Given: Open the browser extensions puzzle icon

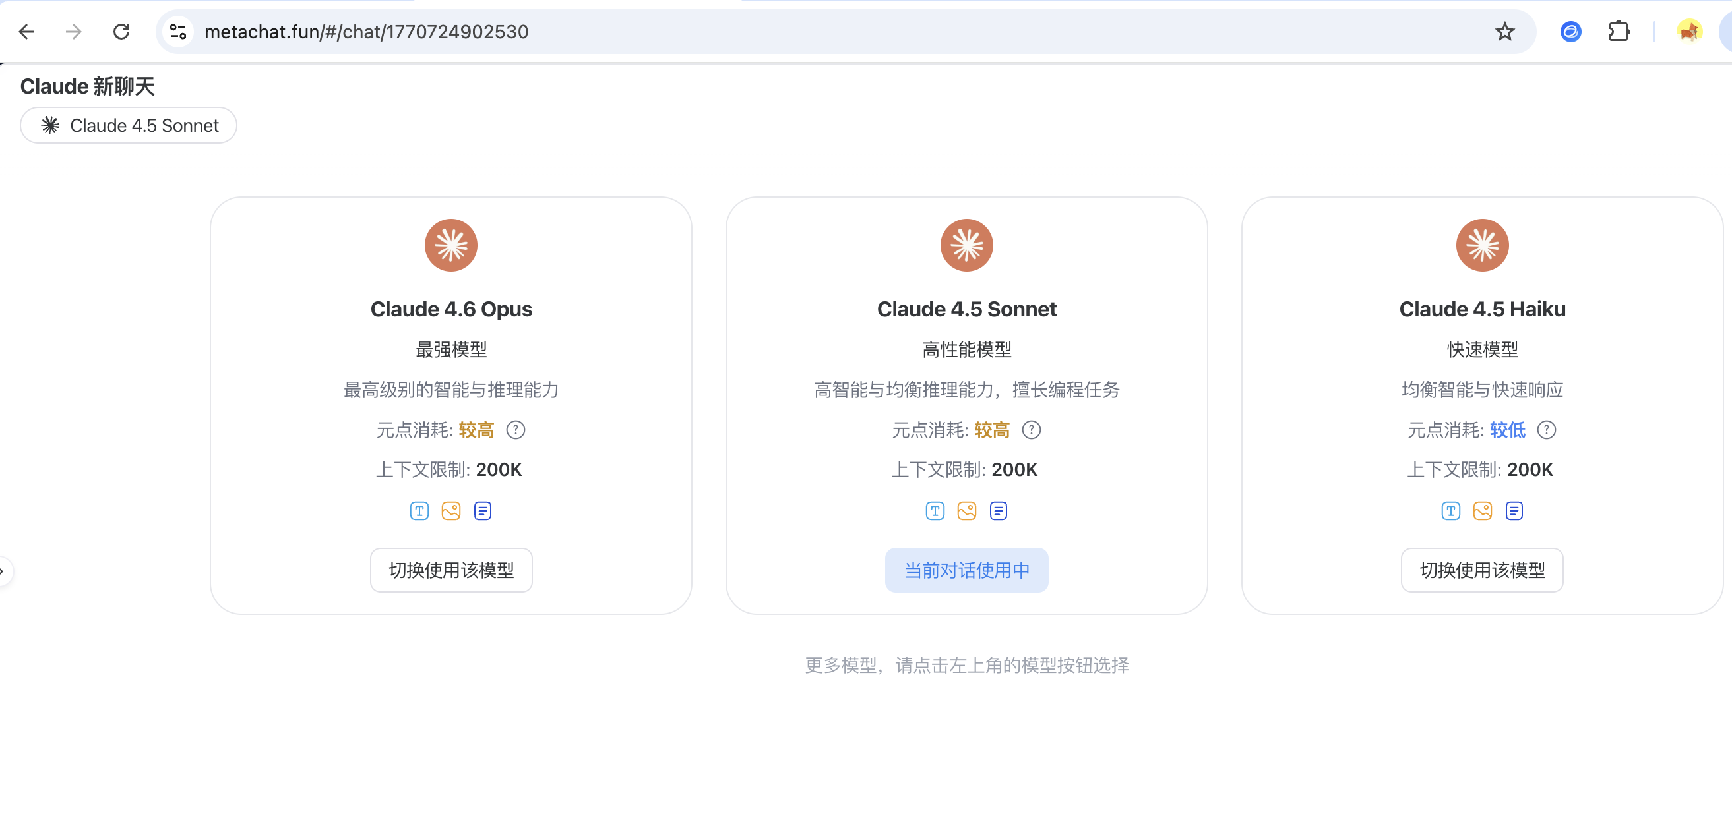Looking at the screenshot, I should point(1619,32).
